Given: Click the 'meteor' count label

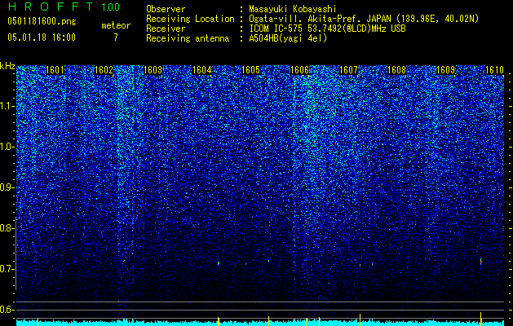Looking at the screenshot, I should pos(116,25).
